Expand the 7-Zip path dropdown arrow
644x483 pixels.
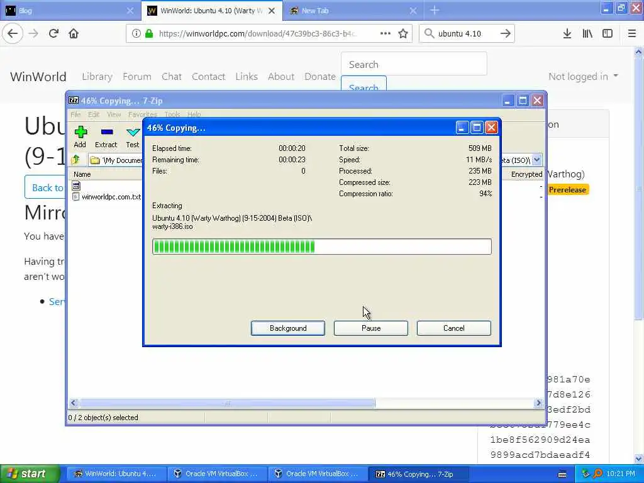[x=537, y=160]
